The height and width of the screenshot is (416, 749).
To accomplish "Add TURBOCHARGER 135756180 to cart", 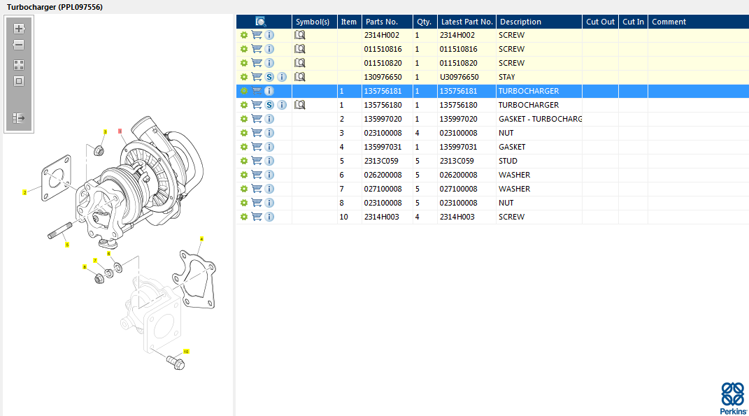I will click(x=257, y=105).
